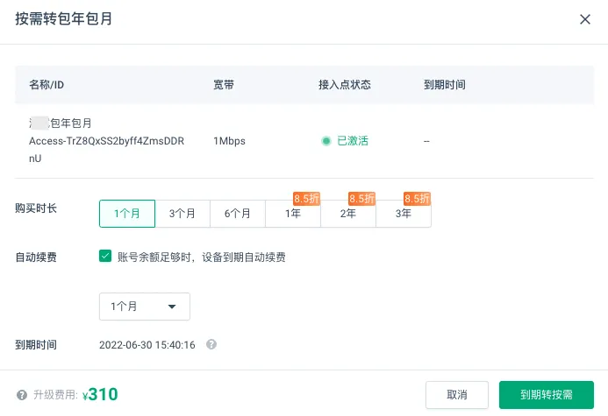The width and height of the screenshot is (608, 416).
Task: Select 1个月 purchase duration
Action: (x=127, y=214)
